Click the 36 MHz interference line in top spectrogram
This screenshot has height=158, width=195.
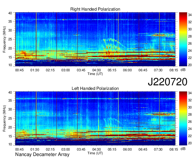tap(95, 19)
